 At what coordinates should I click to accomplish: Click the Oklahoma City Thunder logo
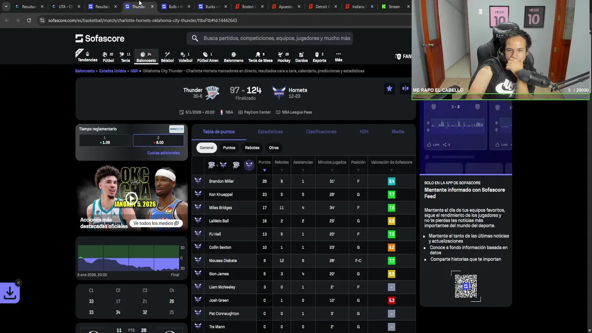(212, 92)
